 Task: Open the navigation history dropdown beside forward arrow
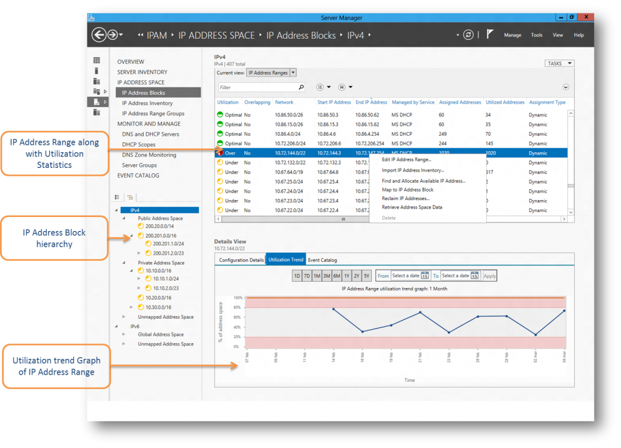[121, 35]
